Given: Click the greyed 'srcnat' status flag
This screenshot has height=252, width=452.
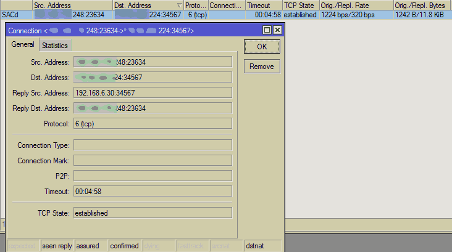Looking at the screenshot, I should tap(227, 246).
